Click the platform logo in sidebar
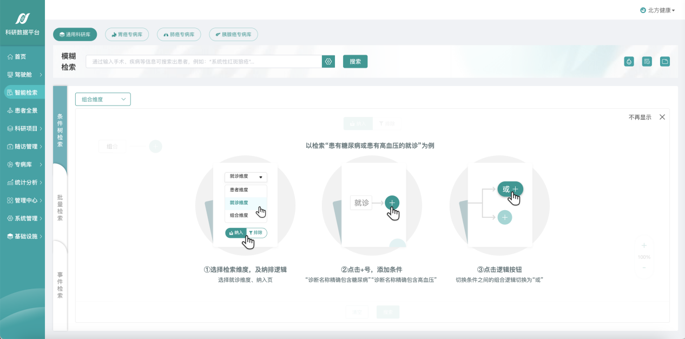Screen dimensions: 685x339 pos(22,19)
